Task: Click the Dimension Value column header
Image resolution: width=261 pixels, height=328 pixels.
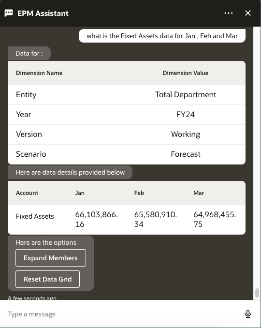Action: coord(186,73)
